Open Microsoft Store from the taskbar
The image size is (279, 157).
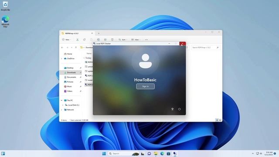pos(169,154)
